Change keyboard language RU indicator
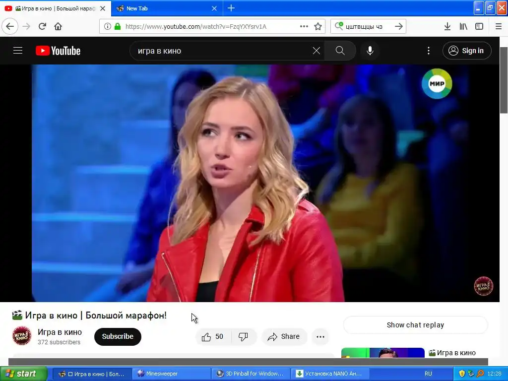 [x=428, y=374]
